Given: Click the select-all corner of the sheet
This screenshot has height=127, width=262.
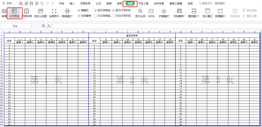Looking at the screenshot, I should [2, 32].
